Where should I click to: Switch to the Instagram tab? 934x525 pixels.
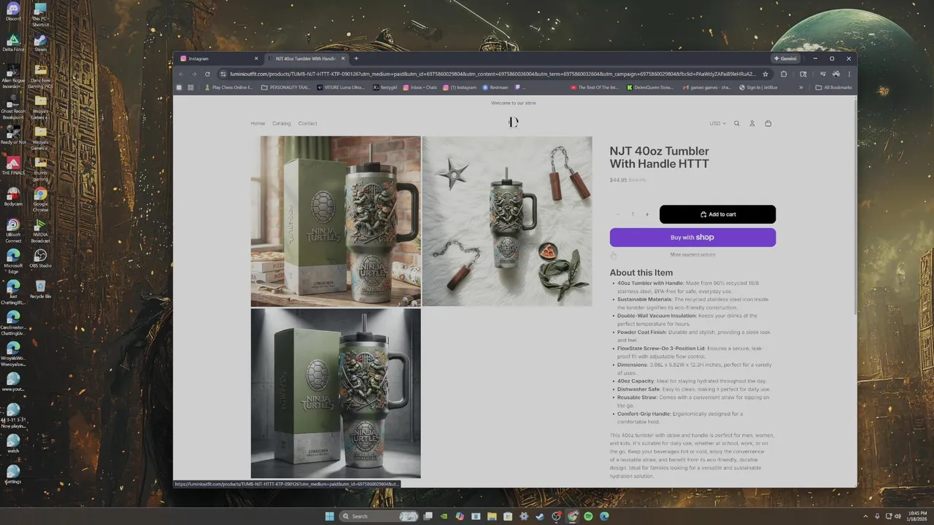pos(217,58)
